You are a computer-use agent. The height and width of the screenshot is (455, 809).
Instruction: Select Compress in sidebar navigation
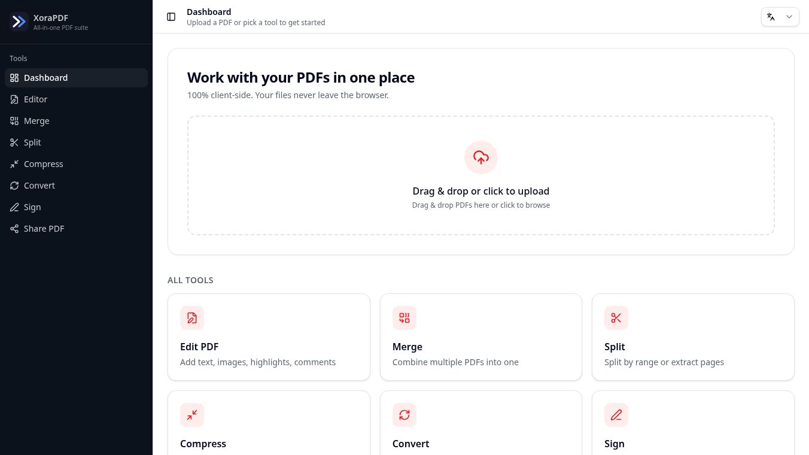point(76,164)
